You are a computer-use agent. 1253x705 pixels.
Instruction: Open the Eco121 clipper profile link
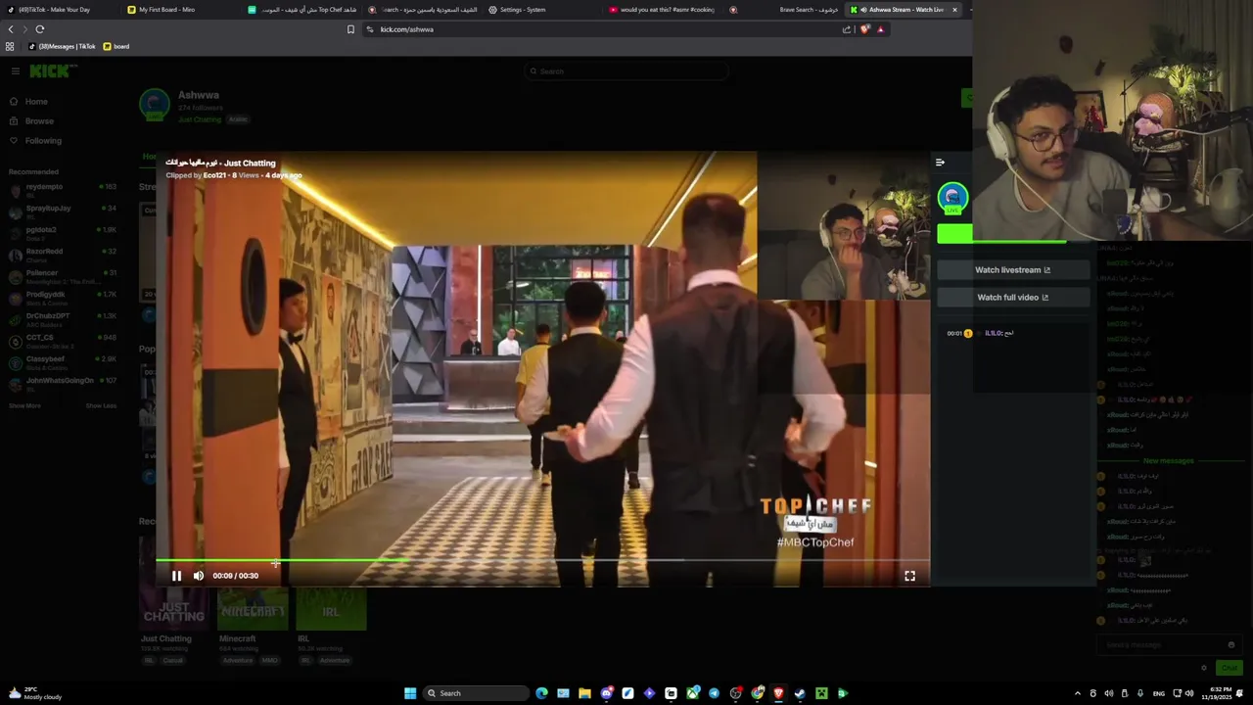214,175
